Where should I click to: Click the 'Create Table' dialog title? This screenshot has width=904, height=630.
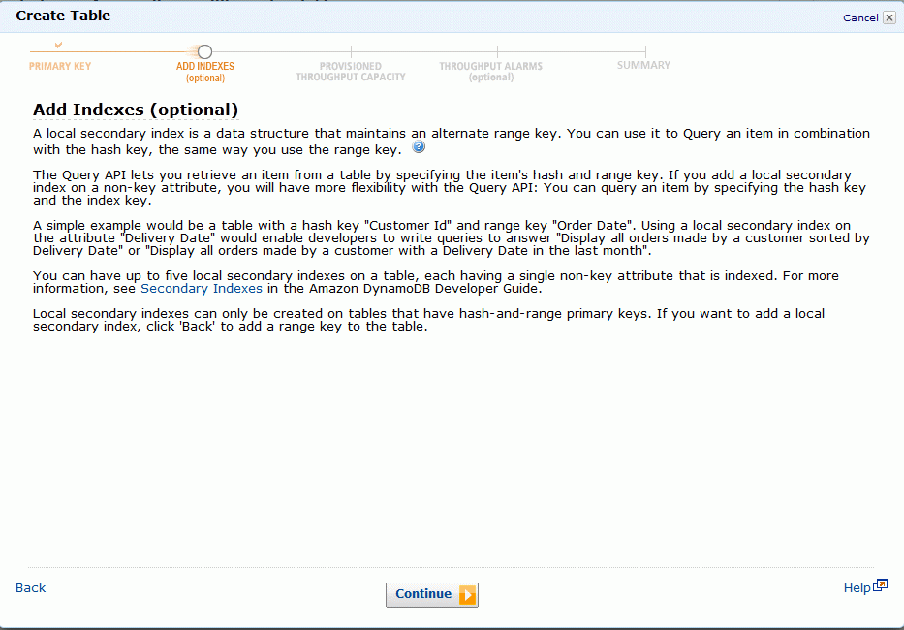[x=63, y=16]
